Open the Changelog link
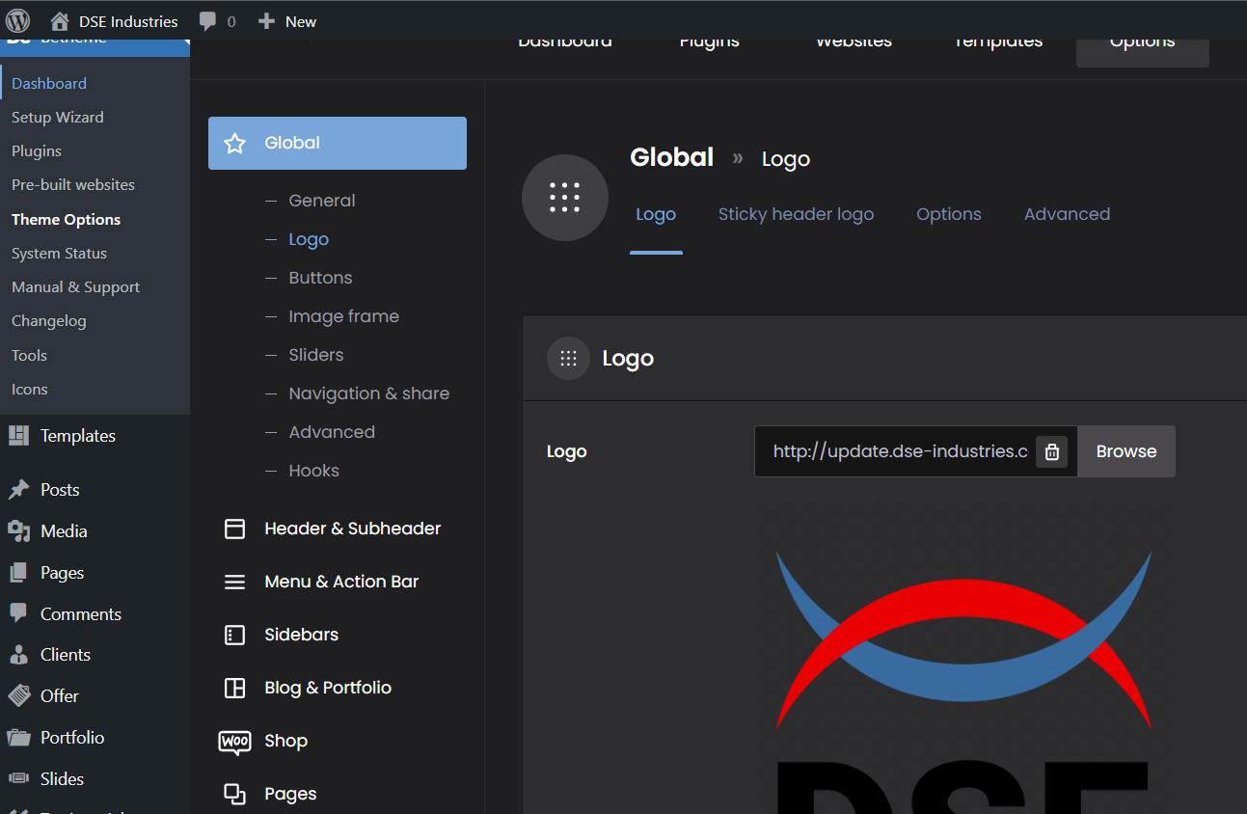This screenshot has width=1247, height=814. click(x=49, y=320)
